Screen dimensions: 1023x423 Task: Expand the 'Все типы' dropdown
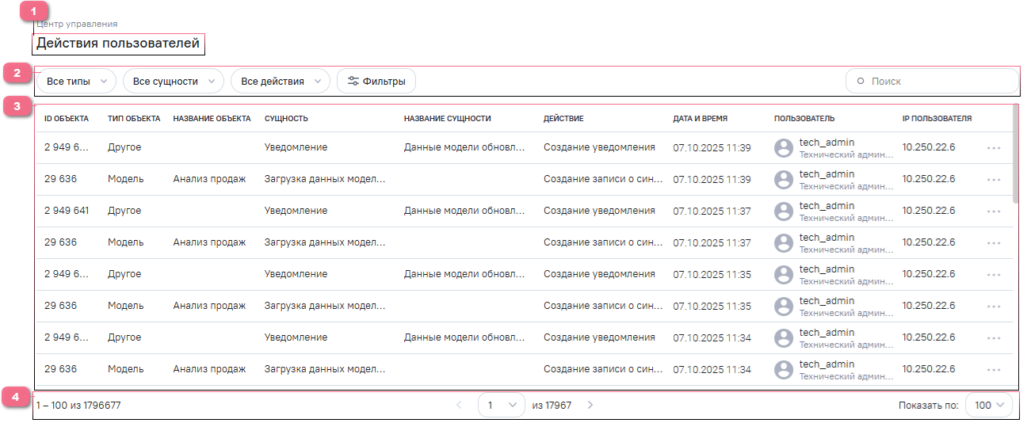tap(76, 81)
